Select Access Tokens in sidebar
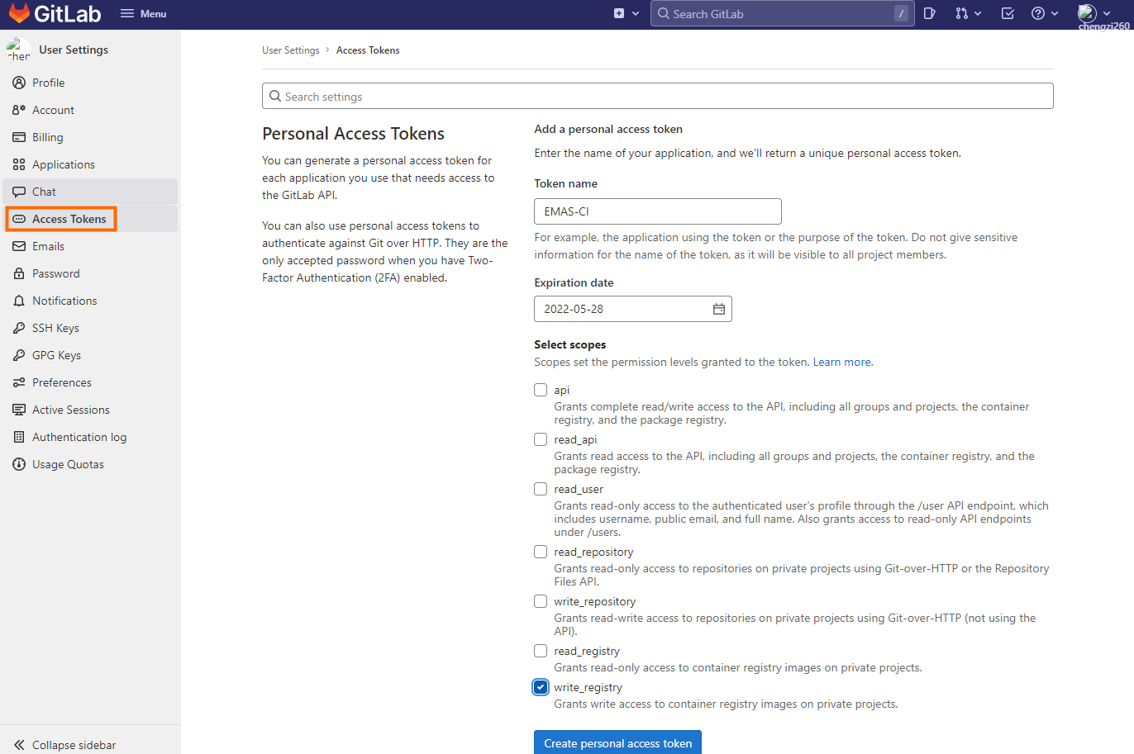This screenshot has height=754, width=1134. point(90,219)
